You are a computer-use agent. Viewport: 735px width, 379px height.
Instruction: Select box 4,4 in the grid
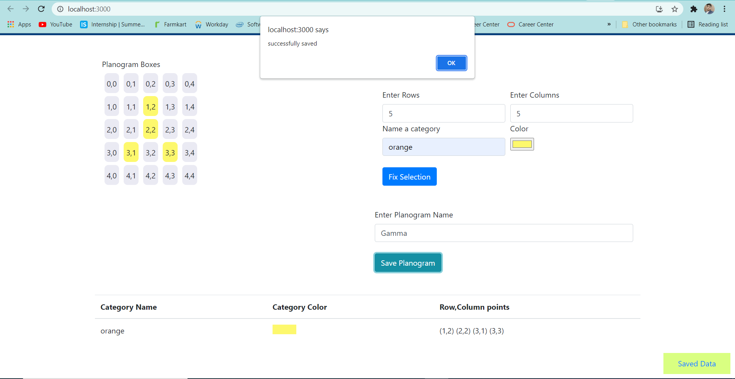(x=189, y=175)
